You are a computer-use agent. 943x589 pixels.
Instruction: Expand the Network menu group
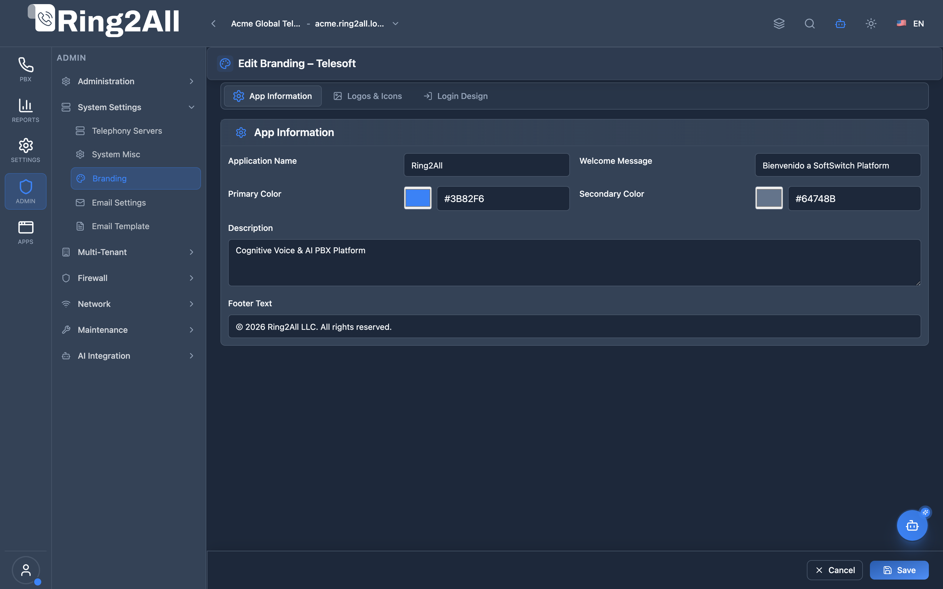coord(128,304)
